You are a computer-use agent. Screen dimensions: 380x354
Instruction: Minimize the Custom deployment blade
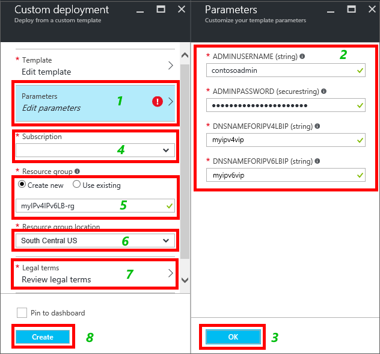click(x=140, y=11)
